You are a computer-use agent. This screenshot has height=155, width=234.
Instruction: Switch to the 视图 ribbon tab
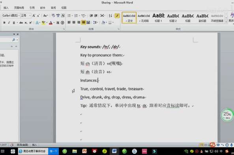click(64, 8)
